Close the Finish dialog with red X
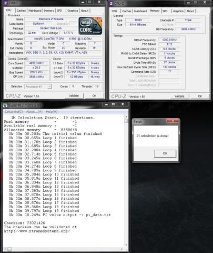Viewport: 213px width, 253px height. 173,121
